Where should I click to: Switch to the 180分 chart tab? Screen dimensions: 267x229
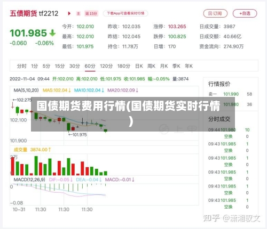tap(124, 66)
